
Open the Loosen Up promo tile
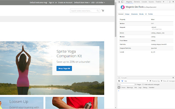22,103
